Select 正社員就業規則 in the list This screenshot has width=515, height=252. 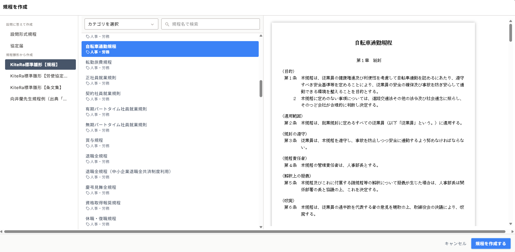170,80
